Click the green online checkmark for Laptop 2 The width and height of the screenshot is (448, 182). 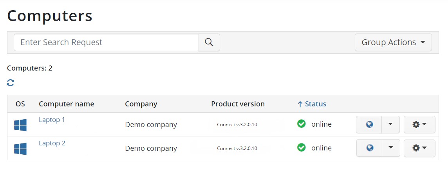click(x=302, y=147)
